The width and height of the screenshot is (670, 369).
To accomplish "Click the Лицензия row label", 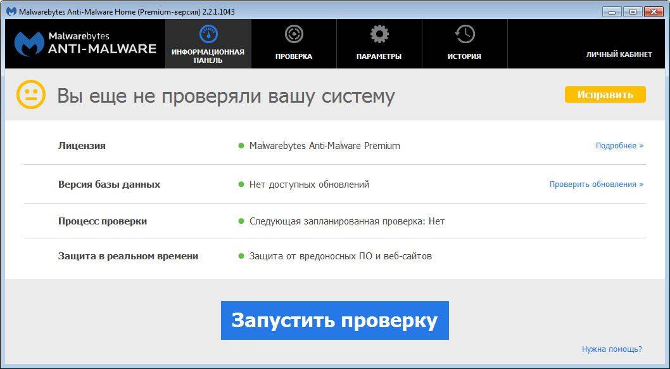I will (82, 146).
